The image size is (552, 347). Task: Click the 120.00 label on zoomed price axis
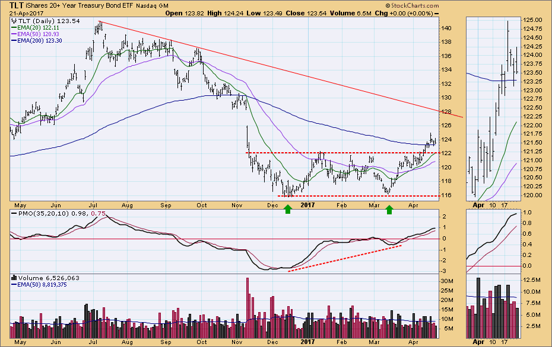click(532, 195)
